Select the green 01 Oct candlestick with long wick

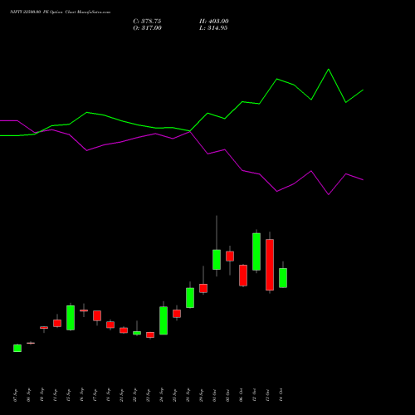217,260
